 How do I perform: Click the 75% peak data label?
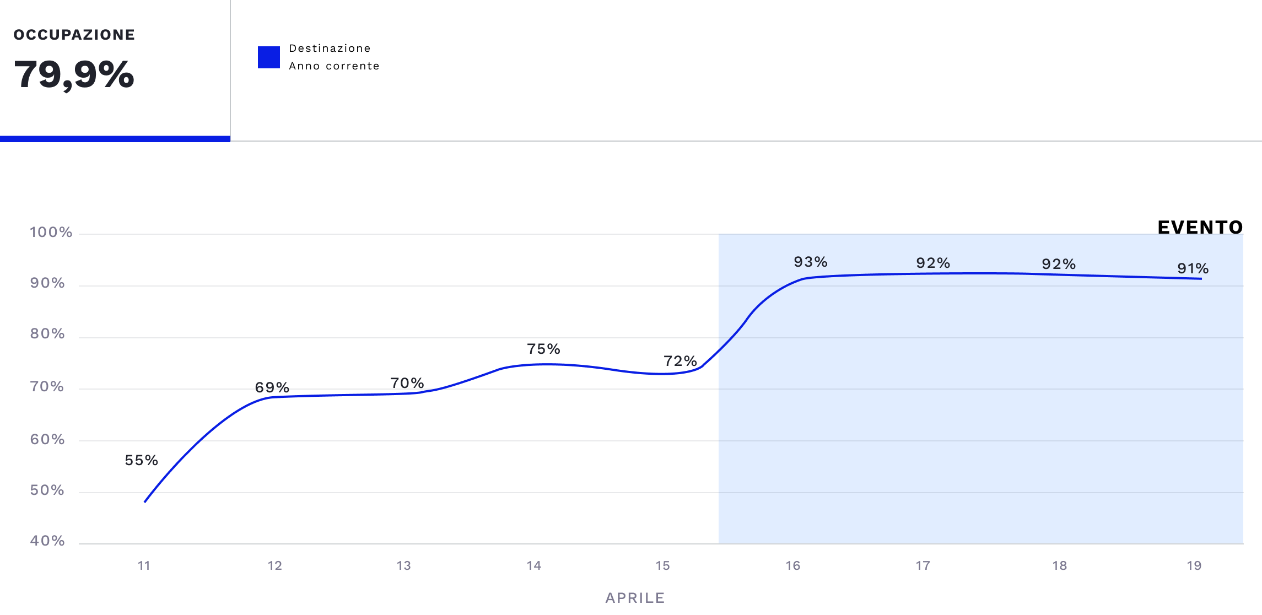(x=544, y=349)
